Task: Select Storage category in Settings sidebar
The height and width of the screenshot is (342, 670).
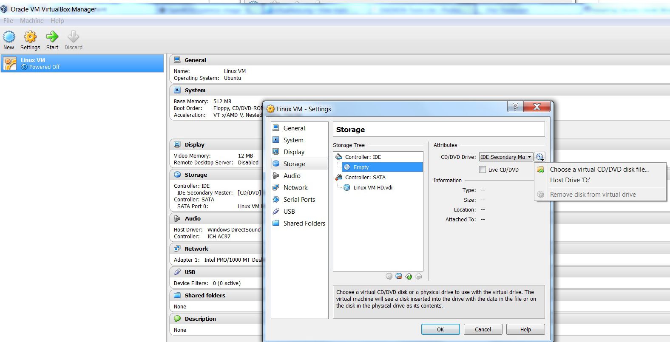Action: tap(300, 164)
